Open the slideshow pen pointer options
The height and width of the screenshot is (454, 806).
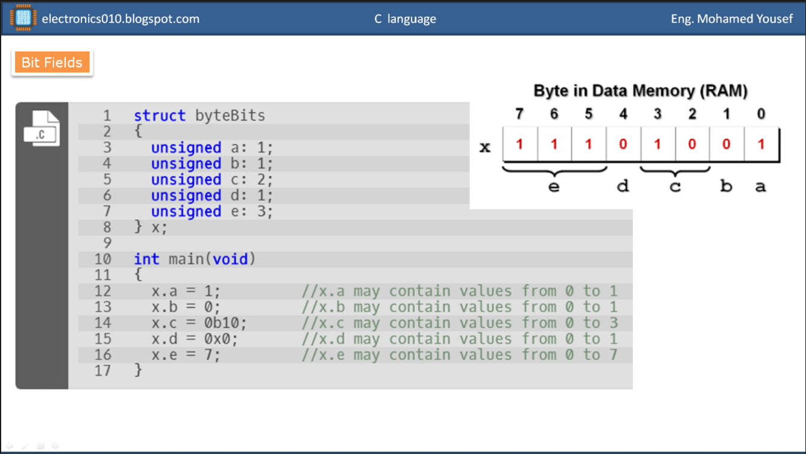point(25,446)
